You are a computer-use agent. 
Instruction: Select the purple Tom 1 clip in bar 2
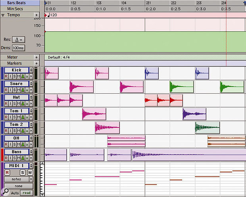click(194, 114)
